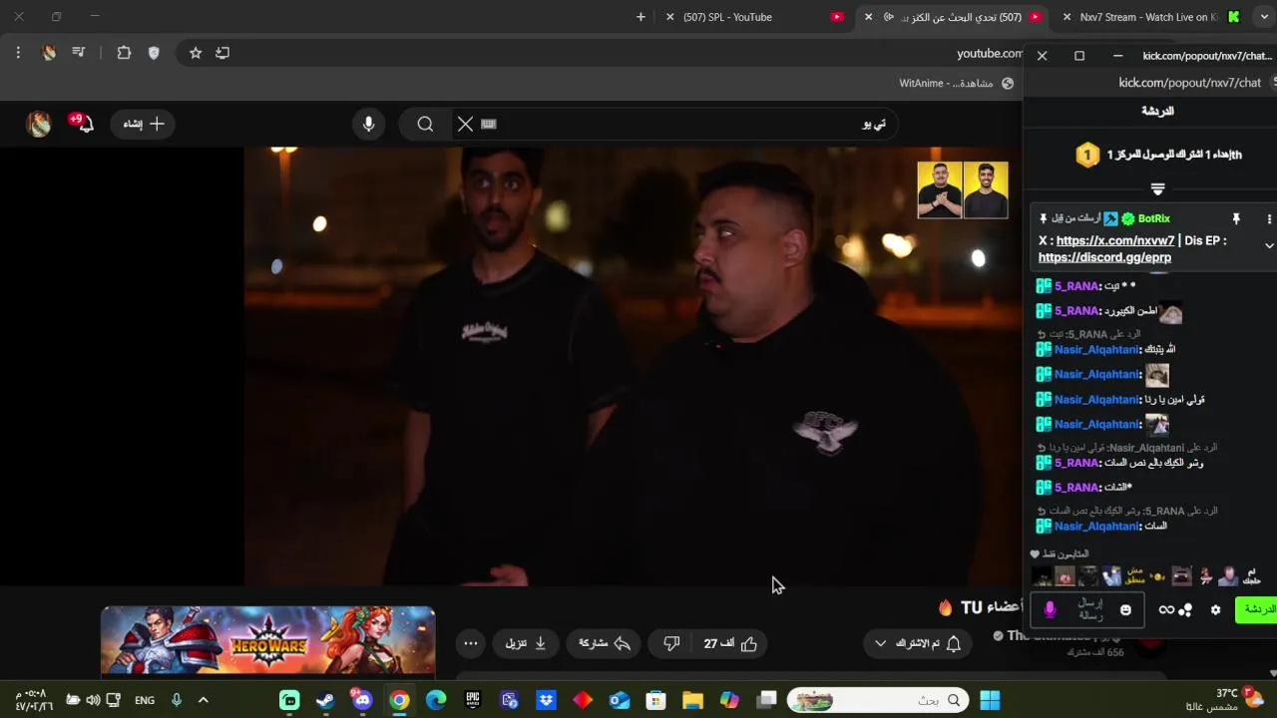Image resolution: width=1277 pixels, height=718 pixels.
Task: Open Epic Games Launcher from taskbar
Action: (x=473, y=700)
